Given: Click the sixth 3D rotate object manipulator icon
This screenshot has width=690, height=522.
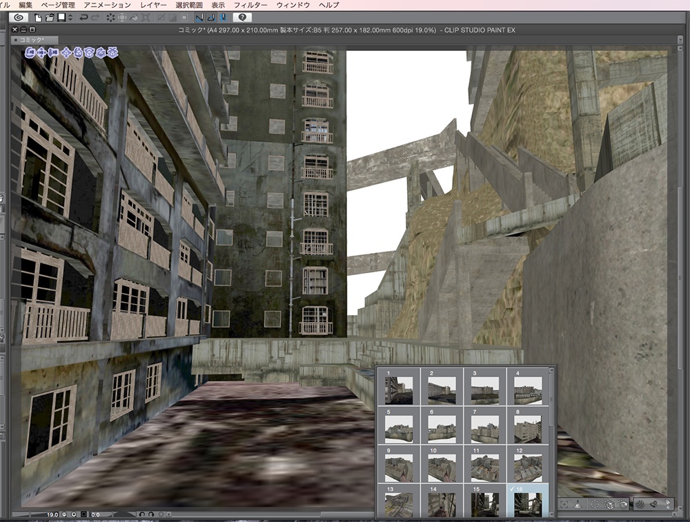Looking at the screenshot, I should (89, 53).
